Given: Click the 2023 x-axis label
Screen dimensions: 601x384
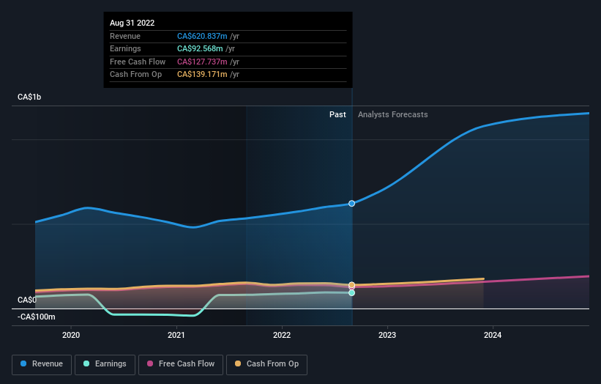Looking at the screenshot, I should point(387,335).
